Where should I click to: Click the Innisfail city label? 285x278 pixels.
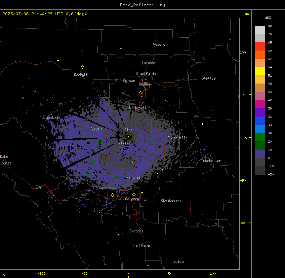pos(137,107)
